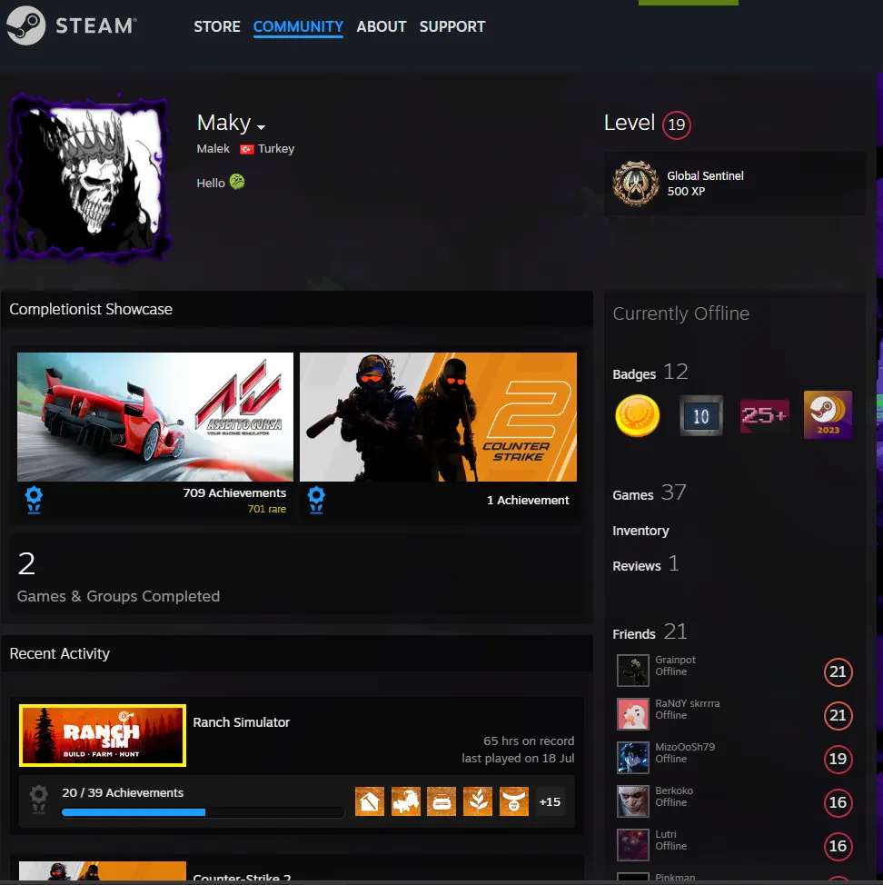
Task: Show the +15 more achievements
Action: 551,801
